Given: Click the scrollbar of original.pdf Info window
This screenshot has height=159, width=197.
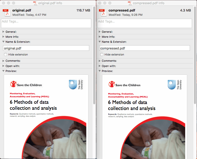Looking at the screenshot, I should click(x=94, y=55).
